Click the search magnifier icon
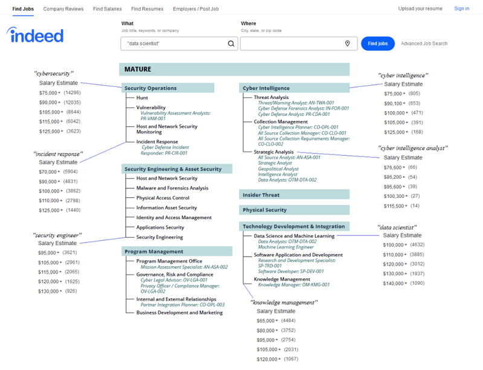The image size is (483, 370). tap(231, 44)
